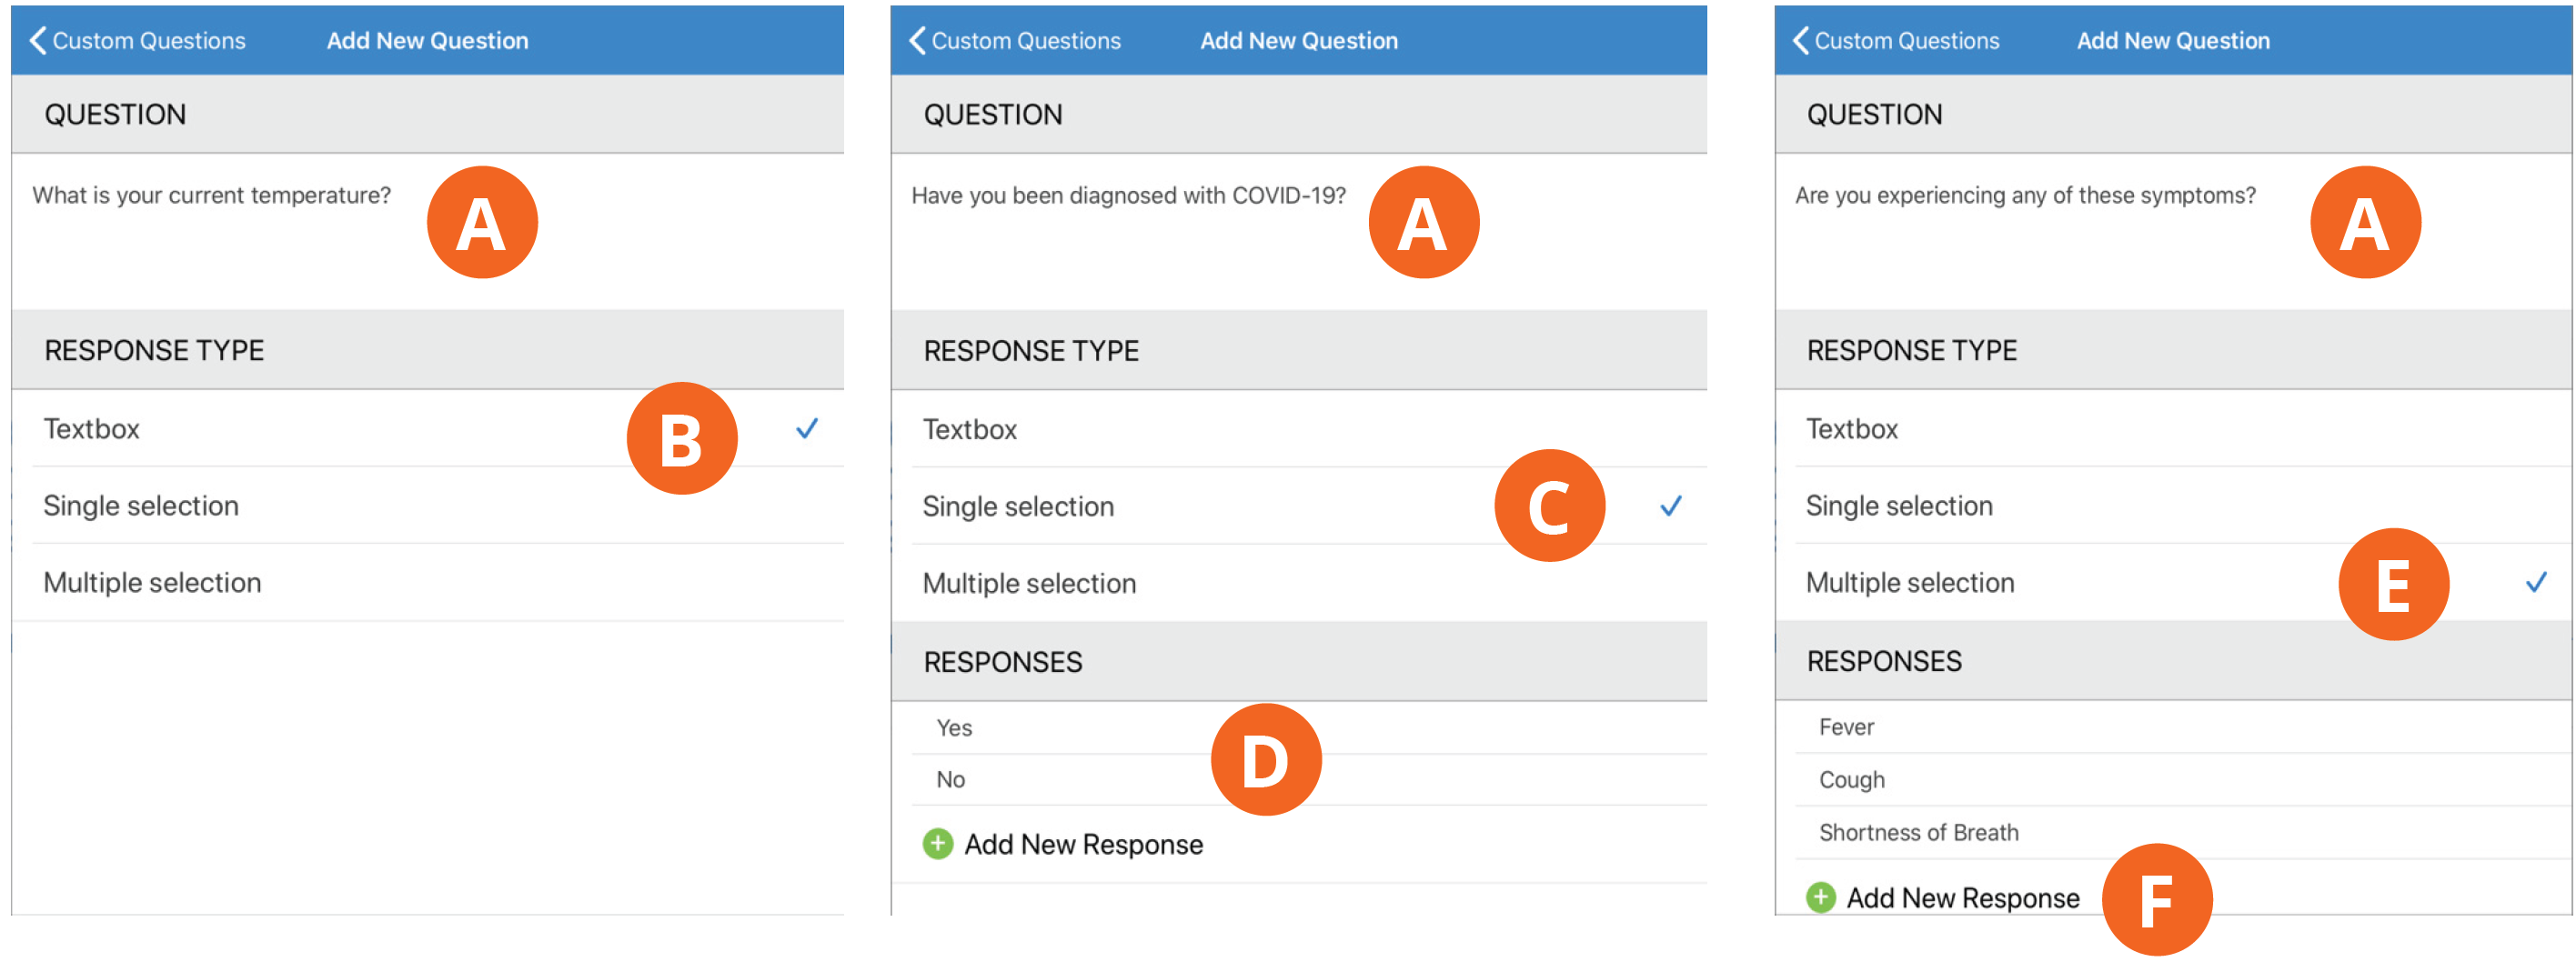The width and height of the screenshot is (2576, 962).
Task: Click Add New Response under Yes/No
Action: coord(1083,845)
